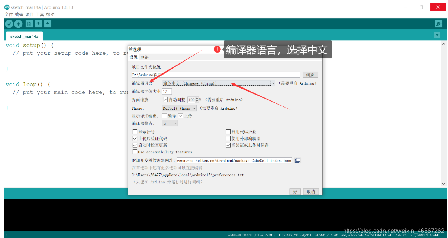The height and width of the screenshot is (238, 448).
Task: Open the compiler warnings 无 dropdown
Action: coord(170,123)
